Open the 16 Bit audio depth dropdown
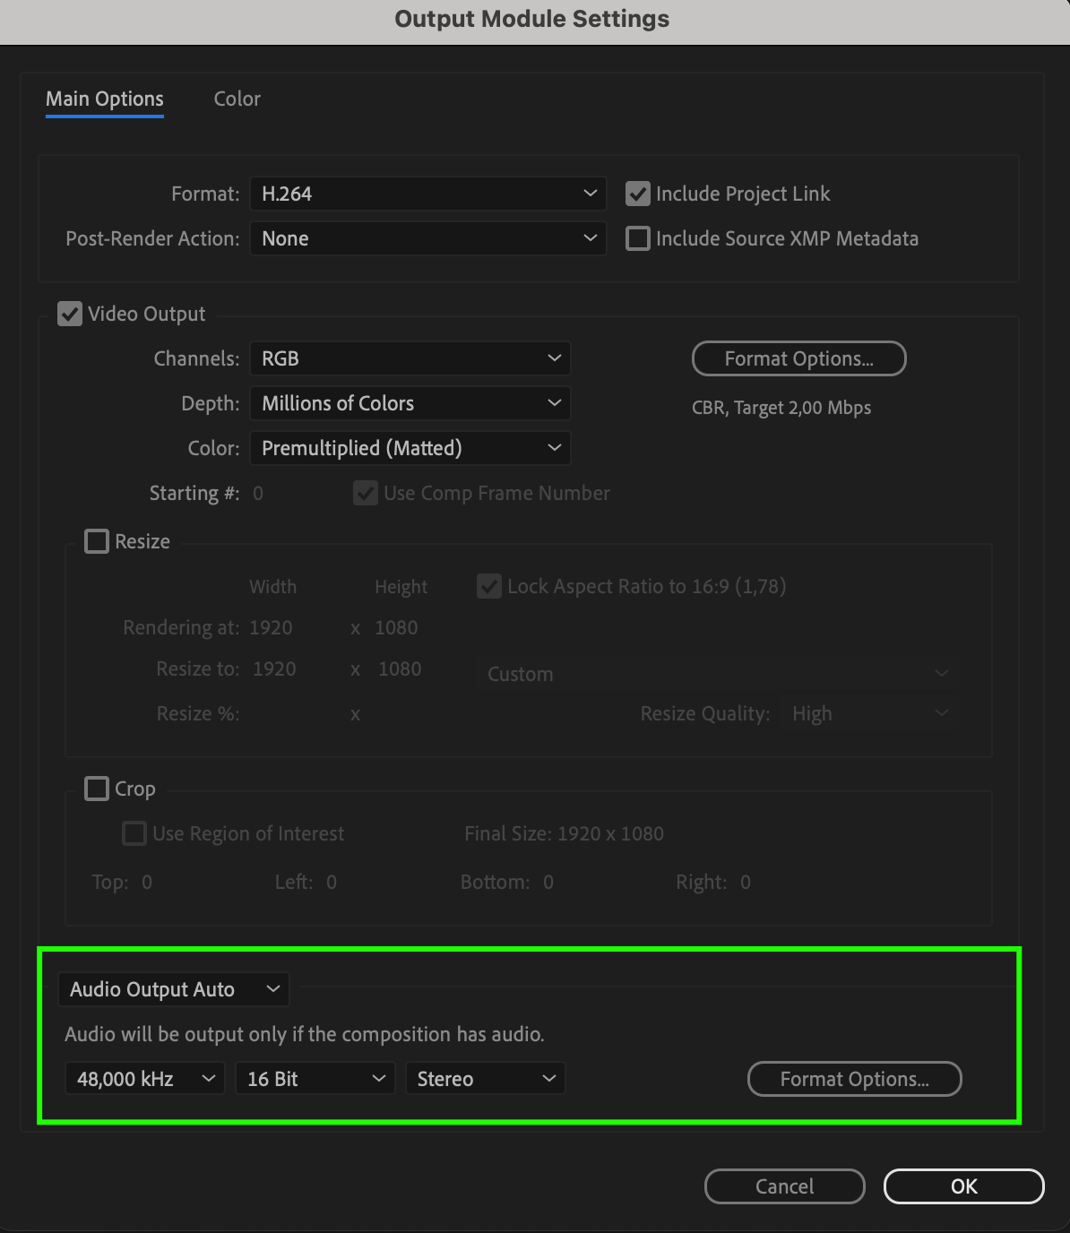This screenshot has height=1233, width=1070. click(x=315, y=1079)
